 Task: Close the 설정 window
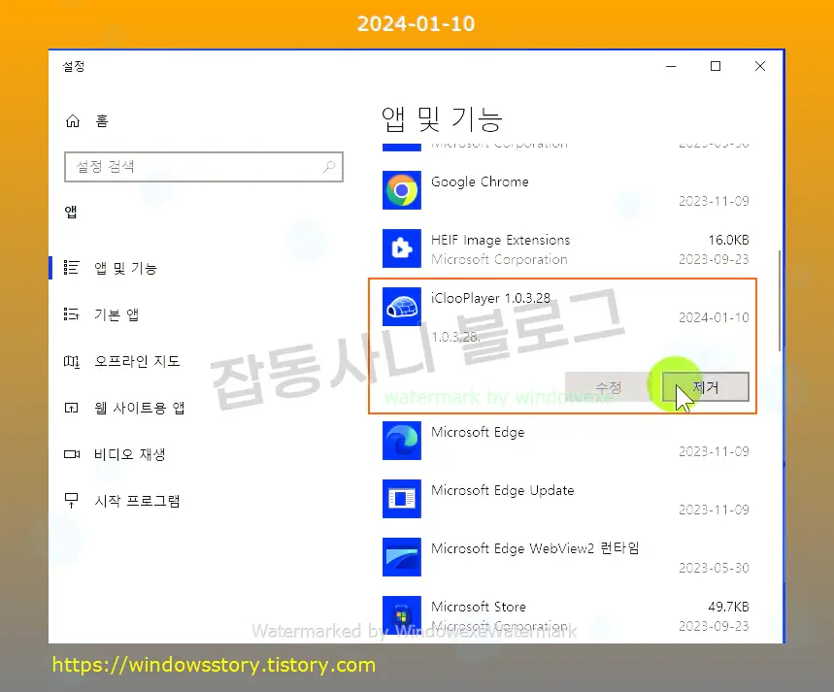tap(760, 67)
